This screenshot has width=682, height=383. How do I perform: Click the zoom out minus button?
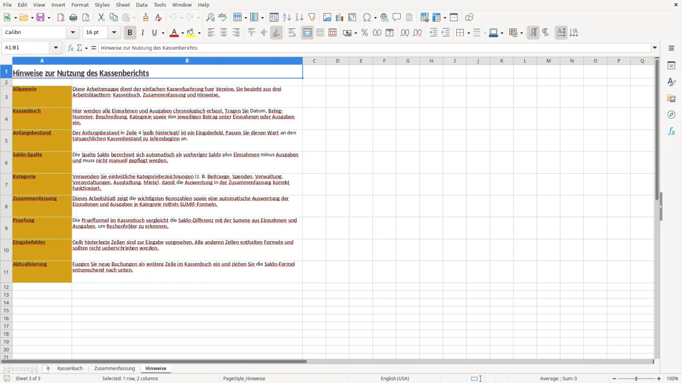[x=614, y=378]
